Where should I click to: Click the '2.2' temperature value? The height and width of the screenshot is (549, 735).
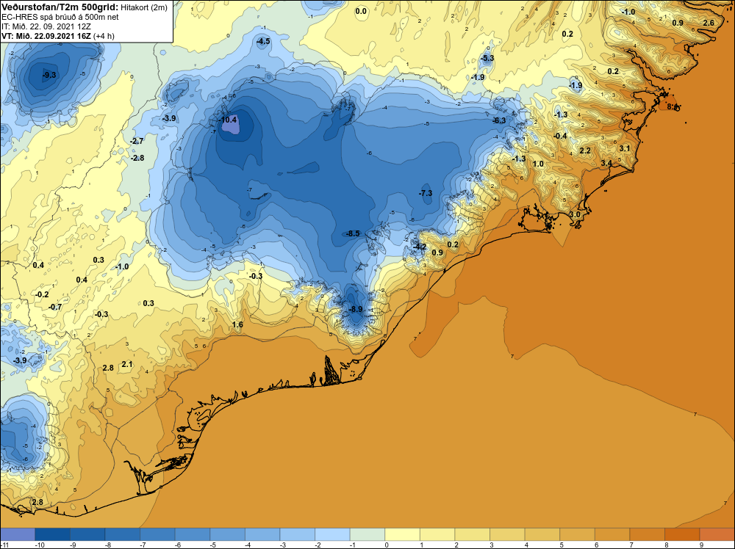click(585, 150)
